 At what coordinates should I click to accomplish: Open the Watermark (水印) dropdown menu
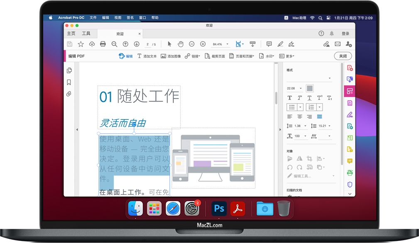[267, 56]
